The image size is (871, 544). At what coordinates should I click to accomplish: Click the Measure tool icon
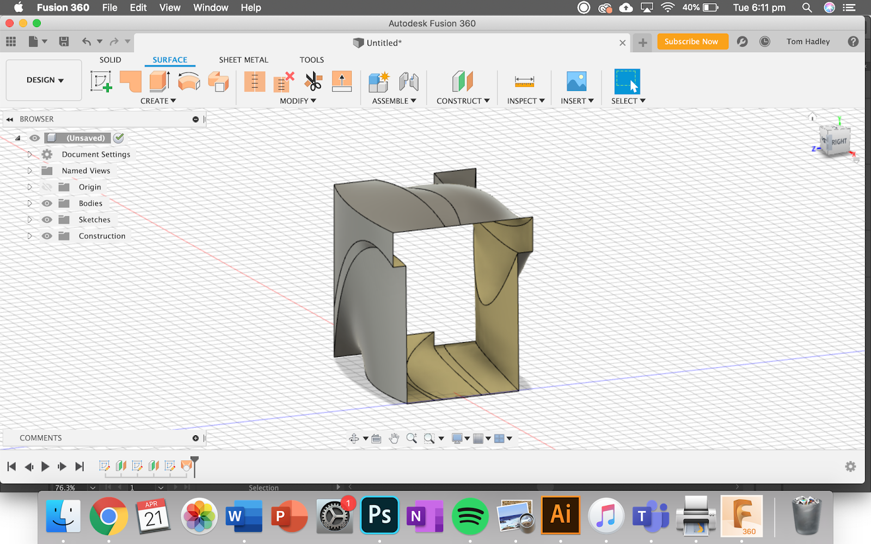coord(524,82)
